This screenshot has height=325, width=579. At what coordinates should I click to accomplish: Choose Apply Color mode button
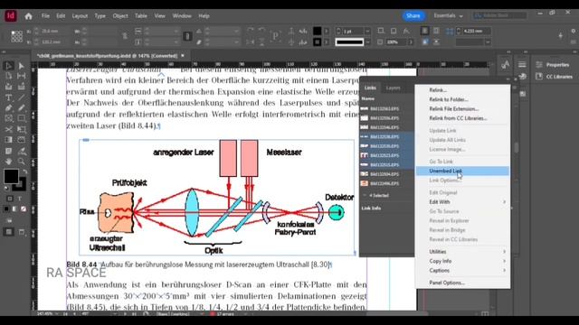(6, 209)
